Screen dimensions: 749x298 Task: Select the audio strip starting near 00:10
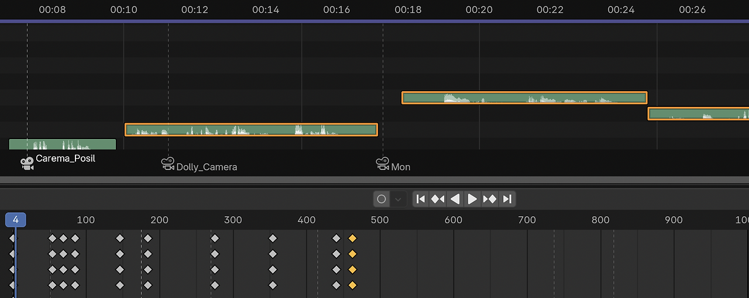[x=251, y=130]
